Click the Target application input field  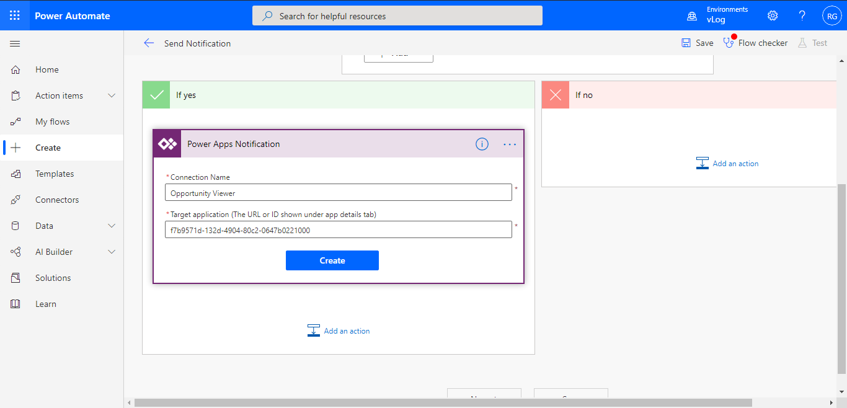(x=339, y=230)
